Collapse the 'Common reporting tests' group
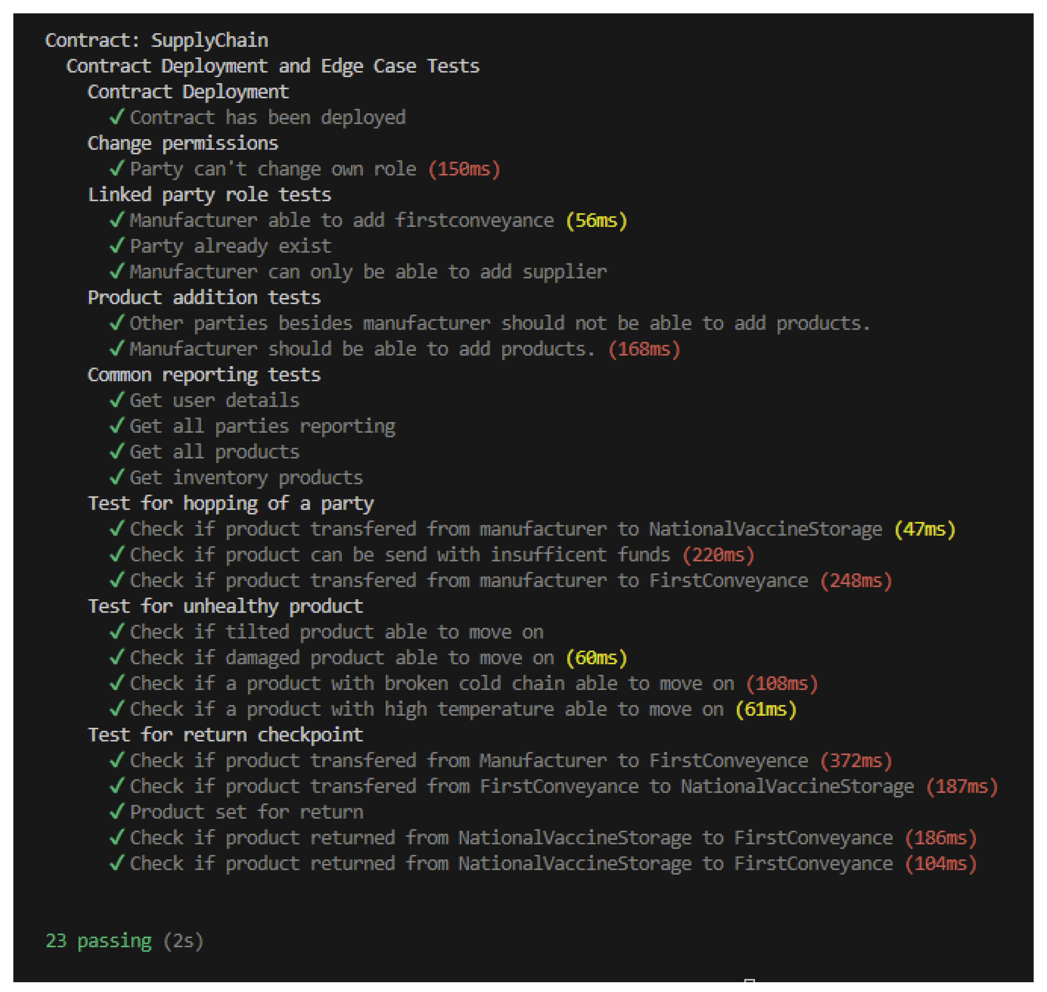The height and width of the screenshot is (992, 1047). pos(204,375)
